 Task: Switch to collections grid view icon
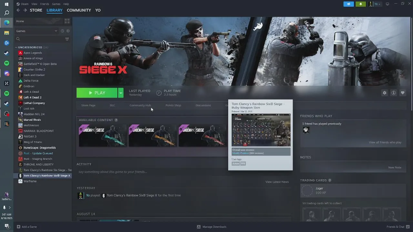(67, 21)
